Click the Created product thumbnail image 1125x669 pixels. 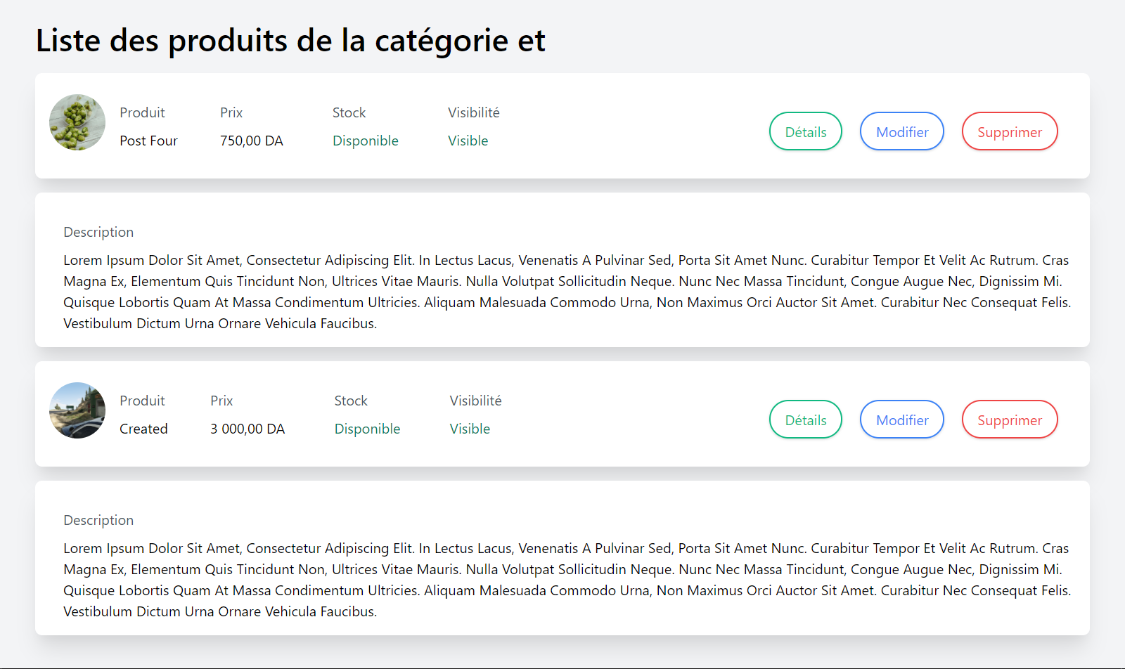pos(77,411)
